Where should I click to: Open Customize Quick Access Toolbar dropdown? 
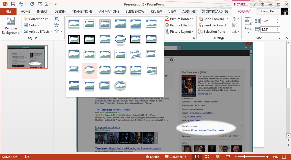pyautogui.click(x=56, y=4)
